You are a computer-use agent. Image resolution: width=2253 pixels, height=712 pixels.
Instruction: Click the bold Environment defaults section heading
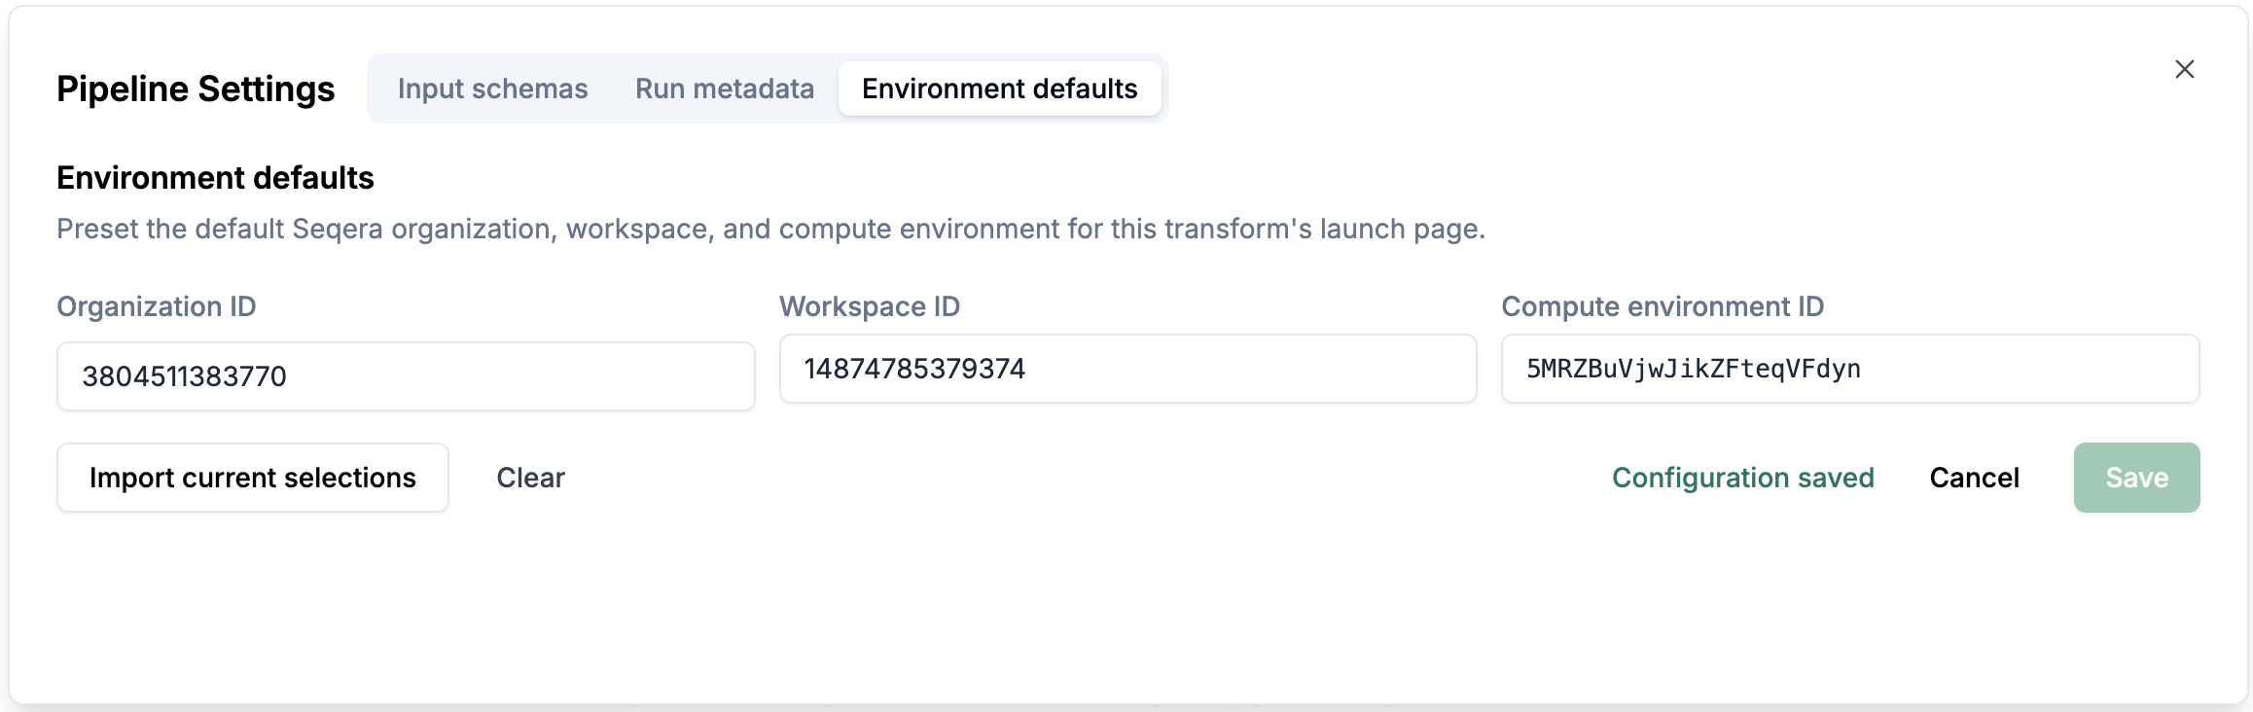215,178
